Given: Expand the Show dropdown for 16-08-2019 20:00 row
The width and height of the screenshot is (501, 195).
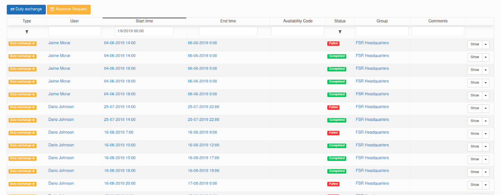Looking at the screenshot, I should pos(486,185).
